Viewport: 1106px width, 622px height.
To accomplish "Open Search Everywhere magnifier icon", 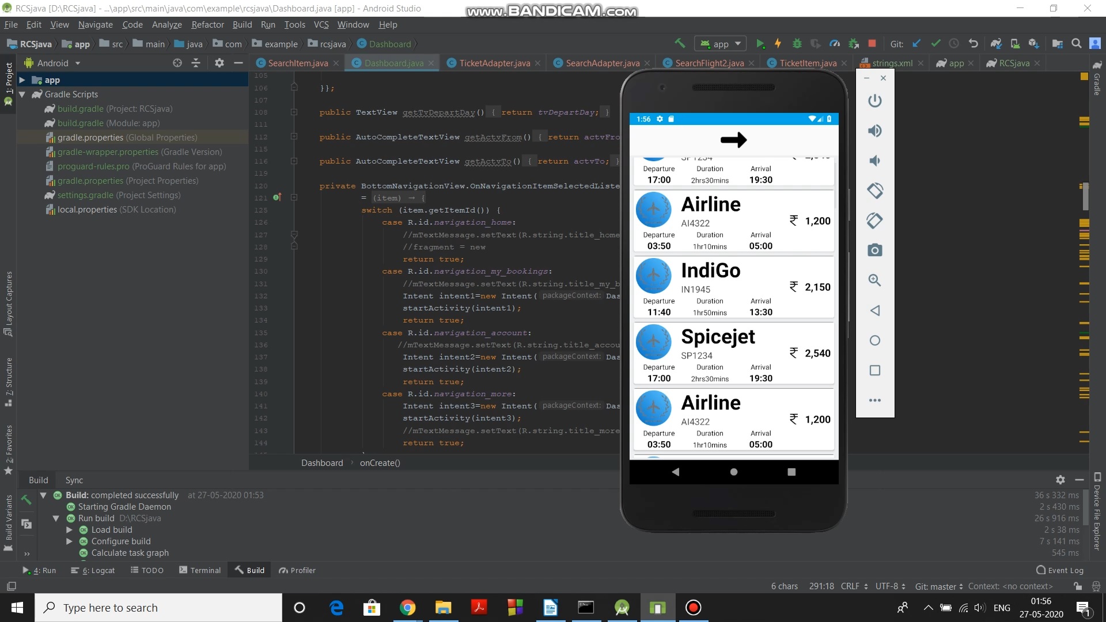I will (1076, 44).
